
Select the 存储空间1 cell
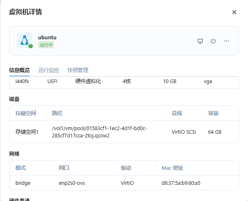click(27, 132)
